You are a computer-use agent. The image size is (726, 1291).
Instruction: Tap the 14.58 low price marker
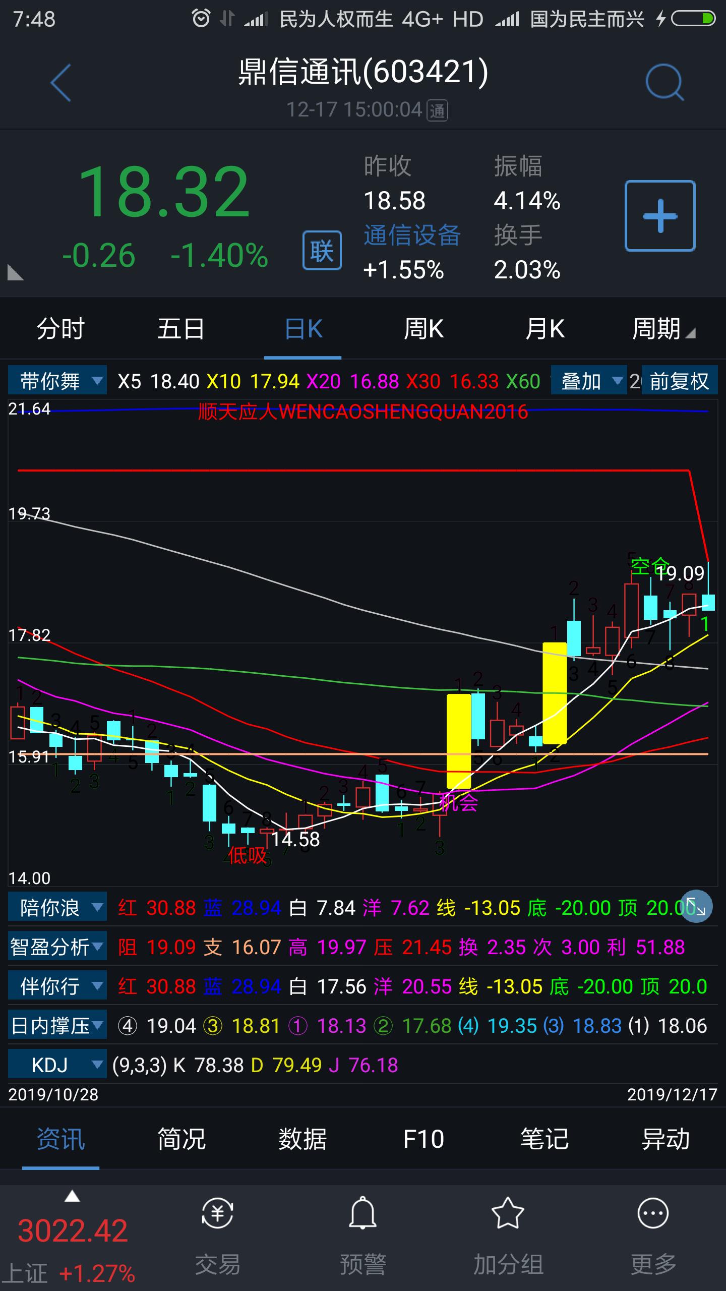pos(295,839)
